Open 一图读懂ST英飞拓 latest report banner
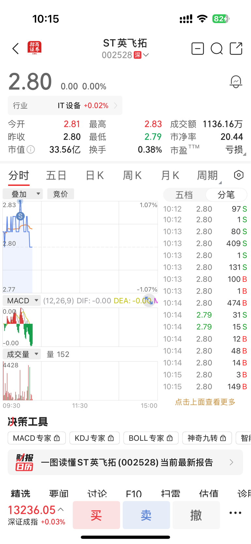This screenshot has height=544, width=251. pos(125,462)
